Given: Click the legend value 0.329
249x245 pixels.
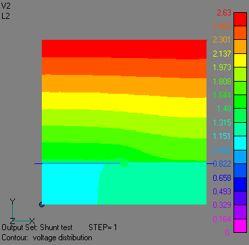Looking at the screenshot, I should [222, 205].
